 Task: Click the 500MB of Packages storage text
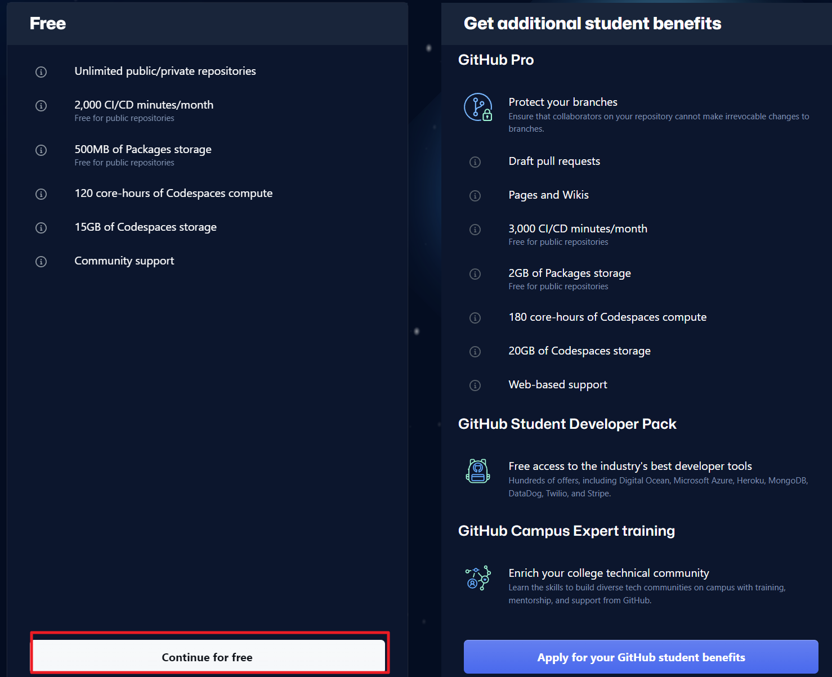(143, 149)
